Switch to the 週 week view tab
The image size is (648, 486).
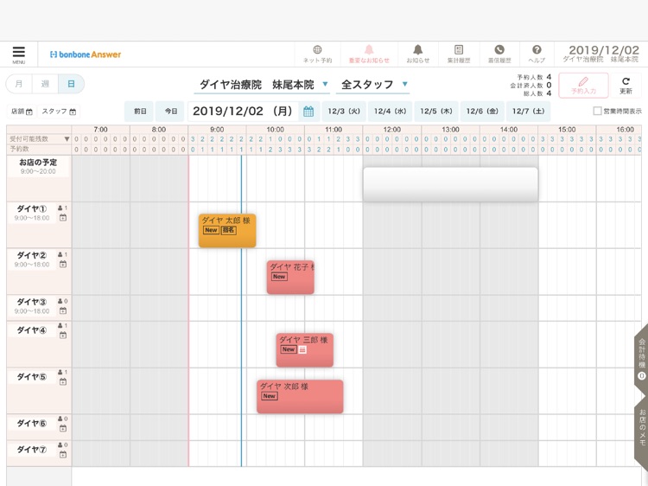(x=45, y=84)
